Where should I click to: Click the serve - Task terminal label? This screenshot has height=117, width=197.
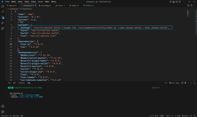coord(175,83)
